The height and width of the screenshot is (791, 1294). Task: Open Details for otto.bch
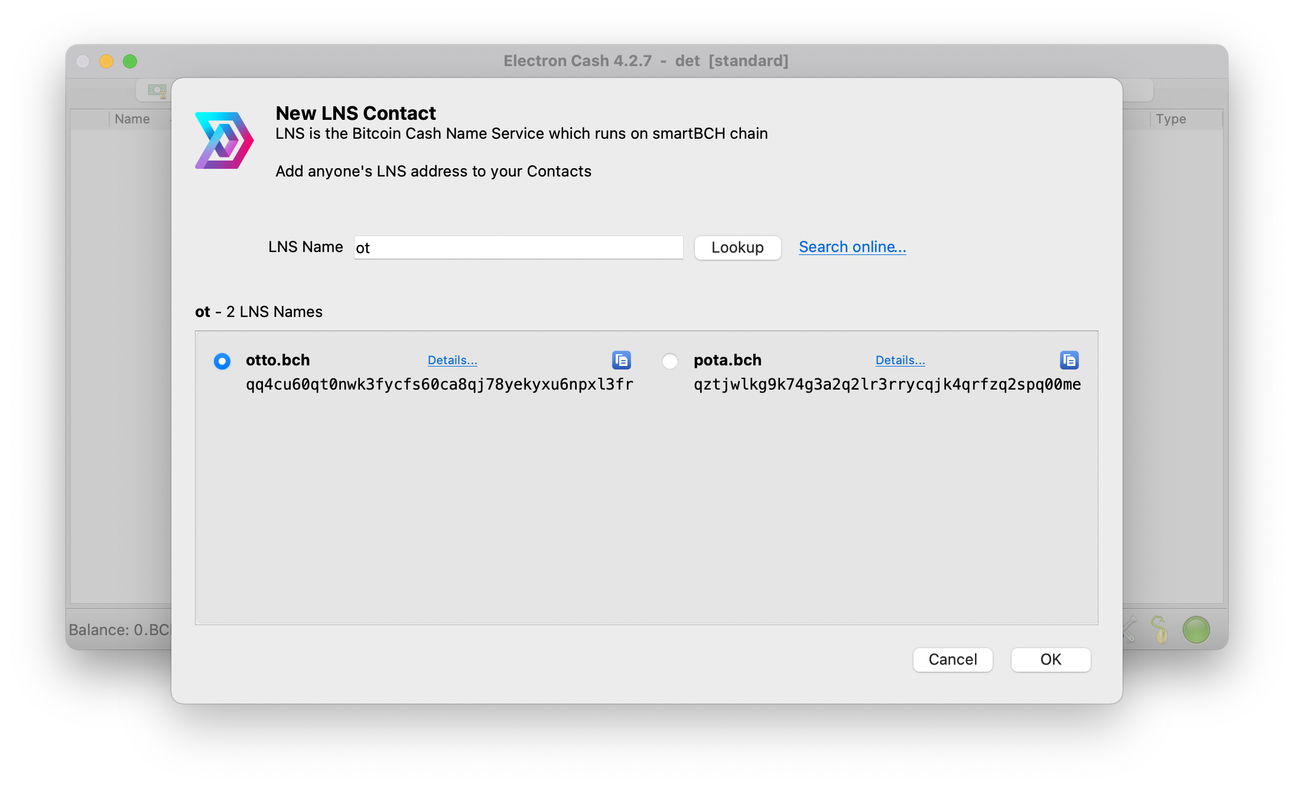(453, 360)
